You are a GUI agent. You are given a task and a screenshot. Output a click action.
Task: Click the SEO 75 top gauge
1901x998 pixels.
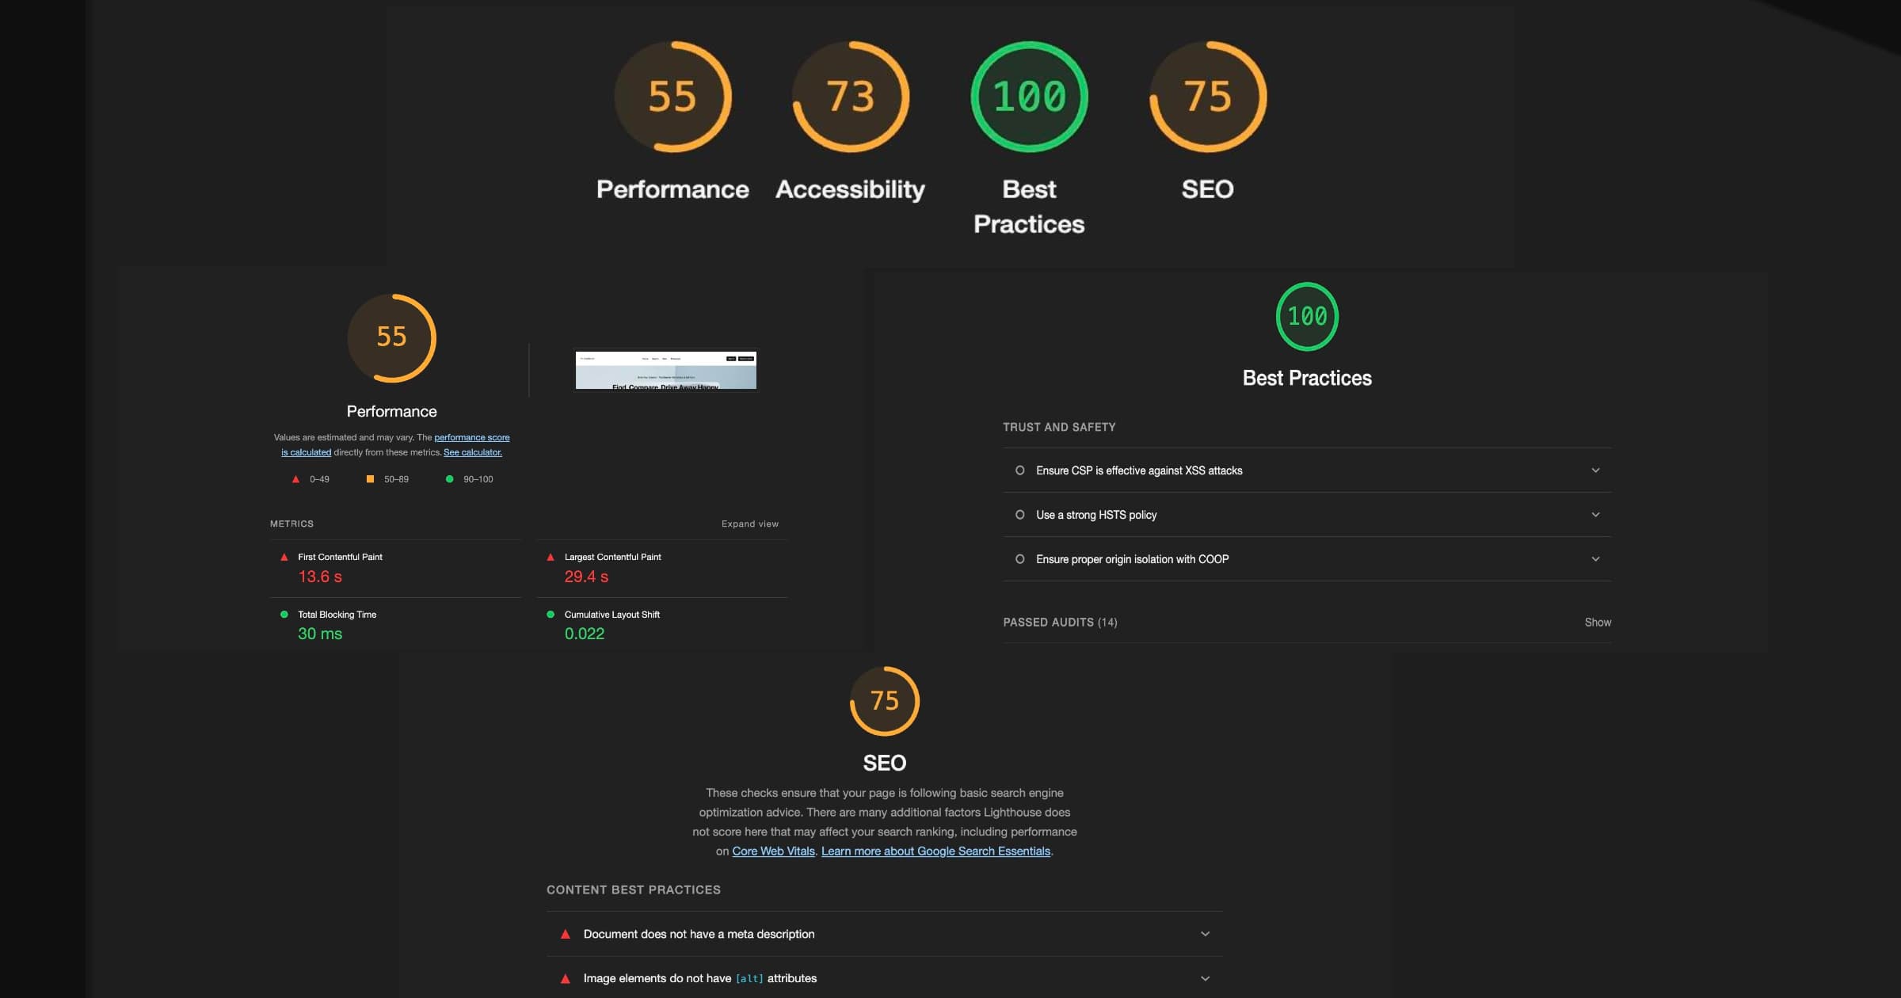tap(1207, 97)
